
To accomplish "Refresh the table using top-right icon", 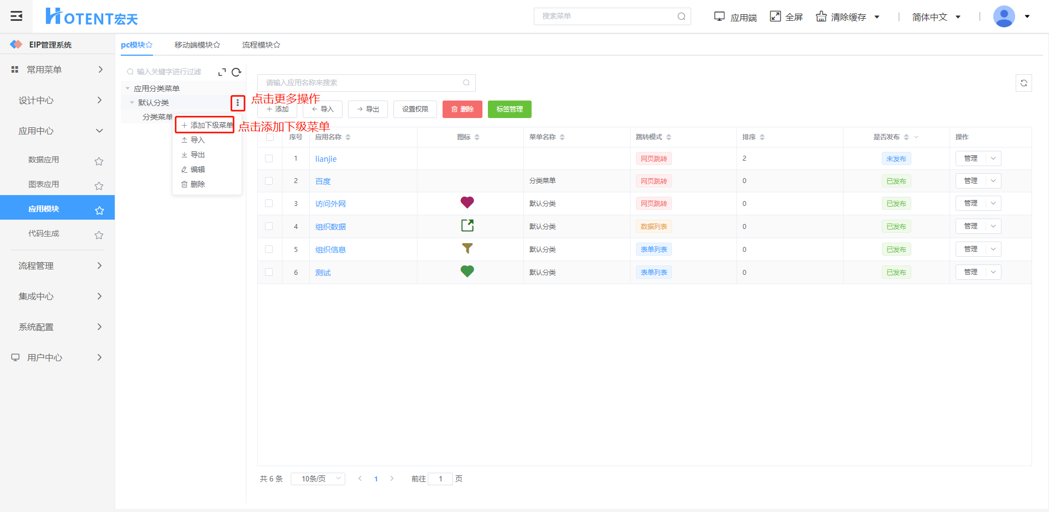I will pos(1023,83).
